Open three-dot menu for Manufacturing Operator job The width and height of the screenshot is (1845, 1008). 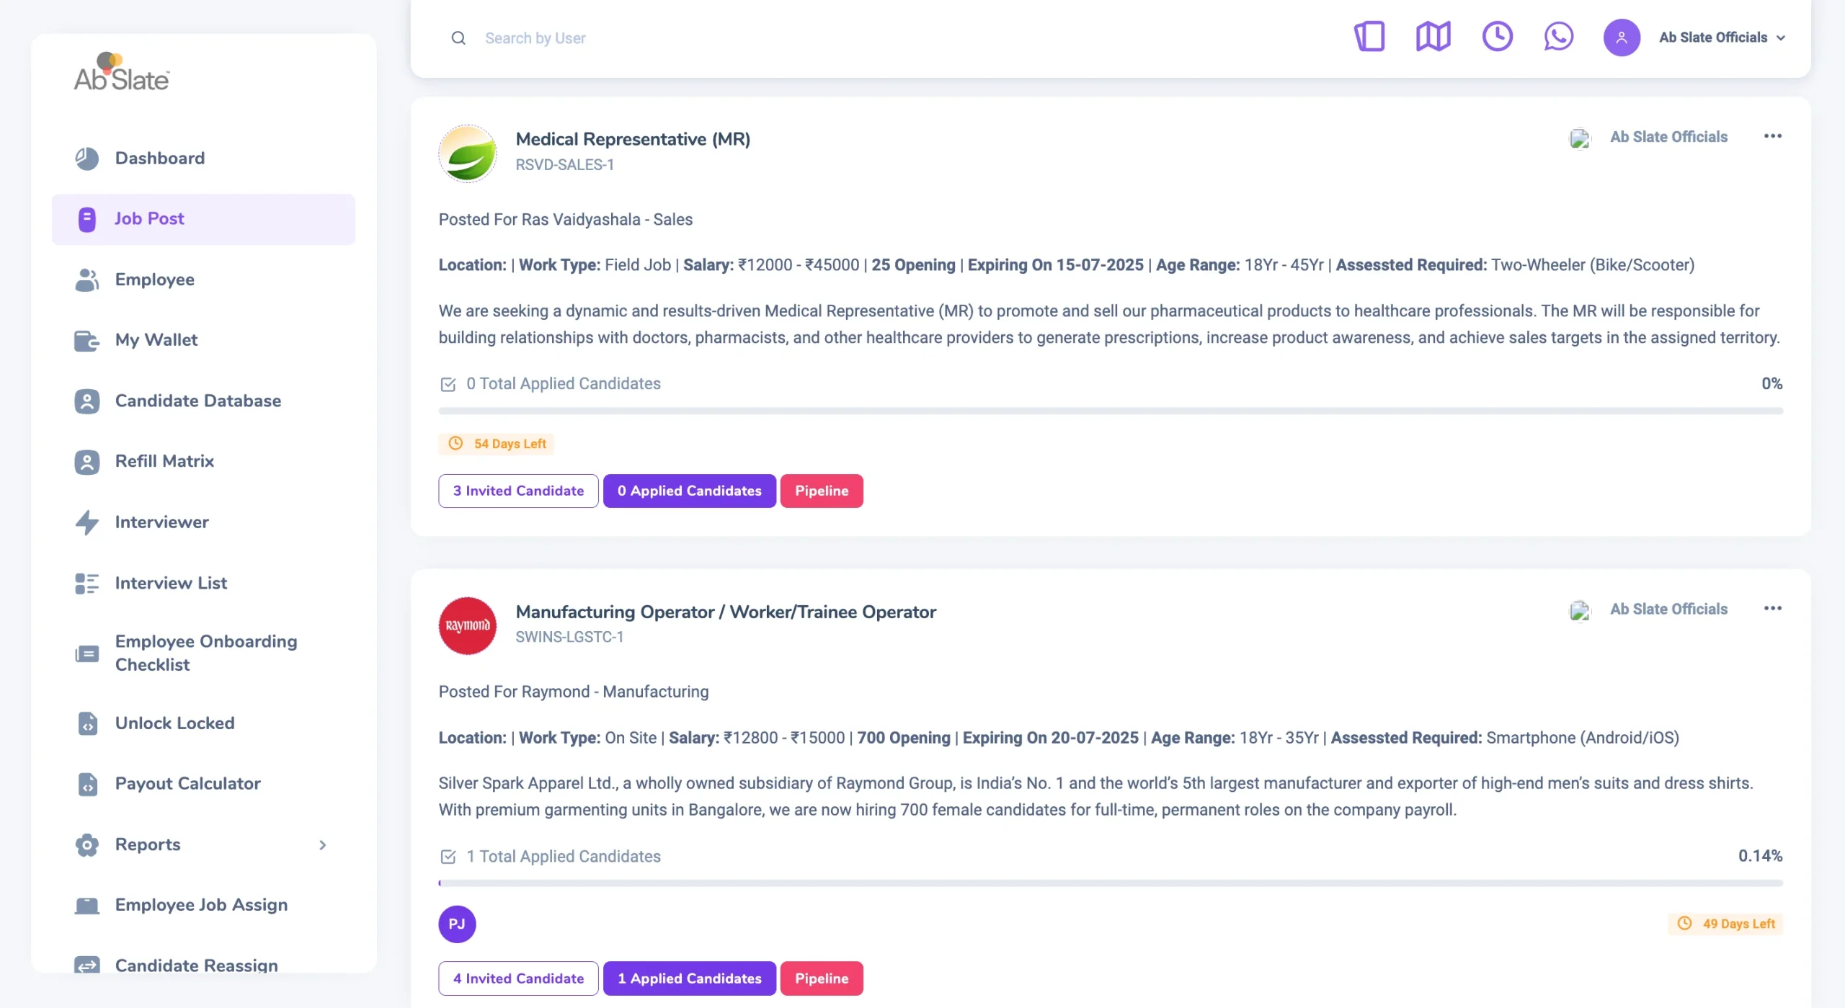point(1772,609)
